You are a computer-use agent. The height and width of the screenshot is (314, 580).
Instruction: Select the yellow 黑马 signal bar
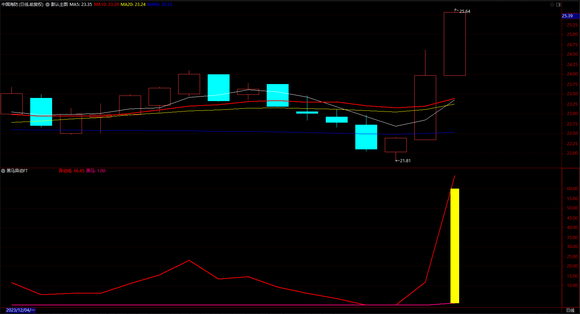(x=455, y=246)
